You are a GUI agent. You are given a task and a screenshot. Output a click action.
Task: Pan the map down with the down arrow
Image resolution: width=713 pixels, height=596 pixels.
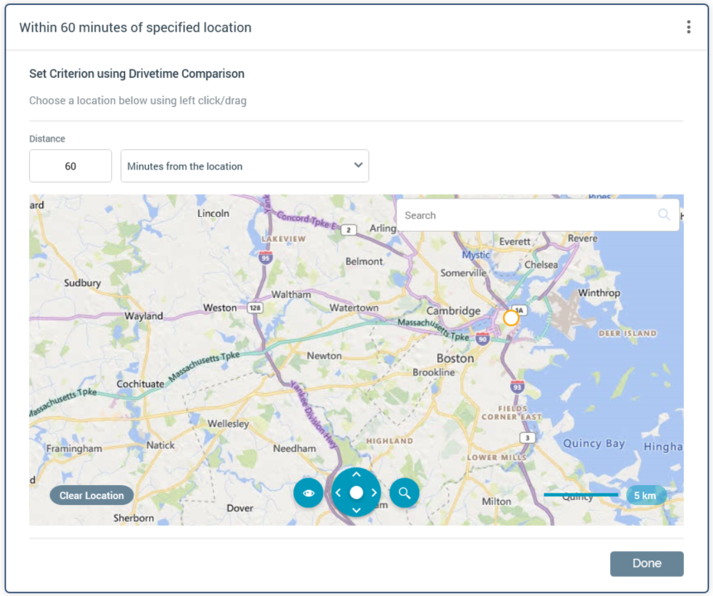[356, 511]
